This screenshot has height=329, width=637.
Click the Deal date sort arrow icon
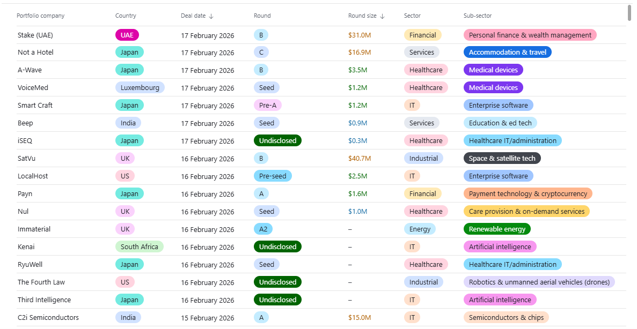[x=211, y=16]
